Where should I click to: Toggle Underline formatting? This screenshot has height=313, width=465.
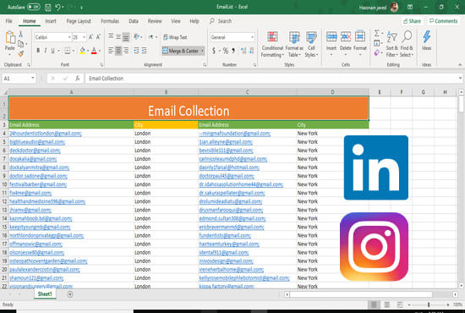52,51
